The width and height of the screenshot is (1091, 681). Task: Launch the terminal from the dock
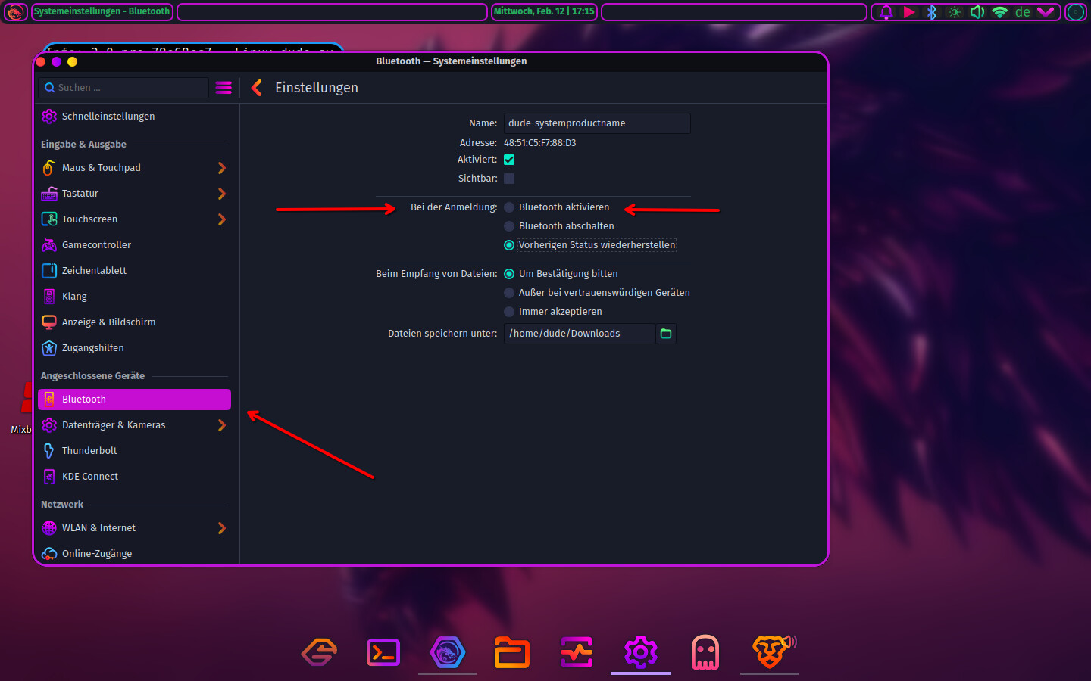tap(383, 652)
